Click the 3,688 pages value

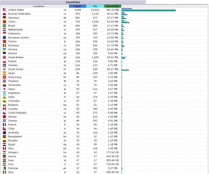(78, 10)
